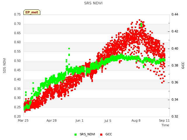Viewport: 187px width, 140px height.
Task: Click the Jun 1 date tick label
Action: (x=79, y=120)
